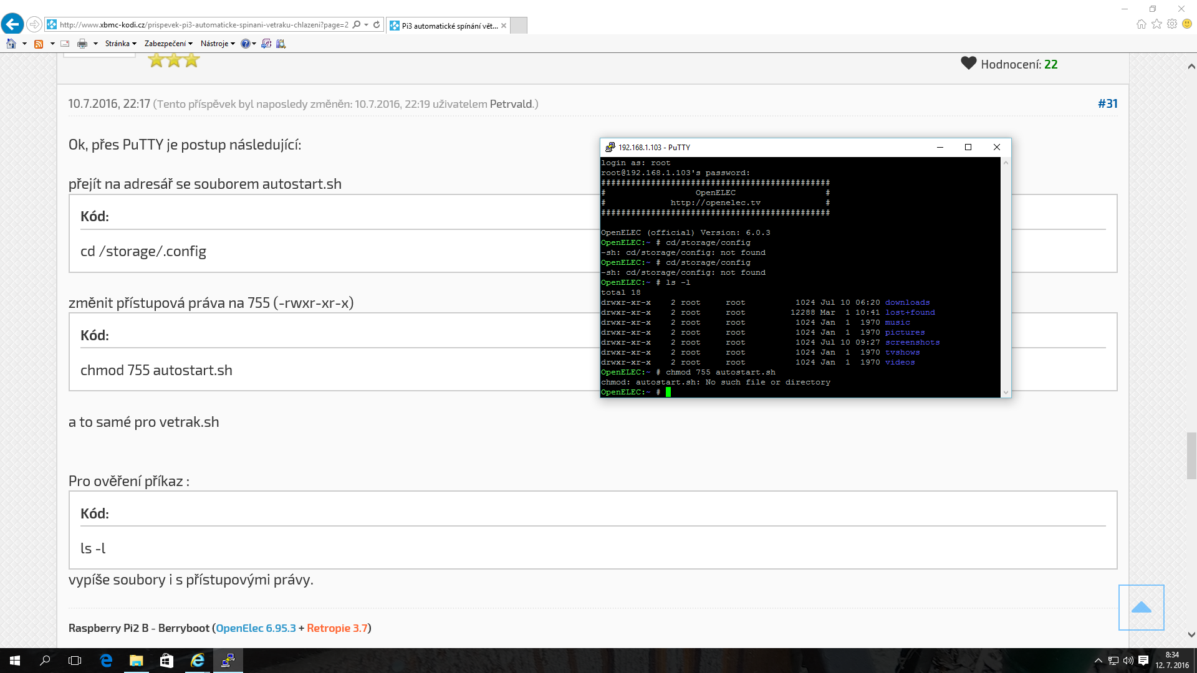Open the File Explorer taskbar icon
This screenshot has height=673, width=1197.
tap(136, 661)
